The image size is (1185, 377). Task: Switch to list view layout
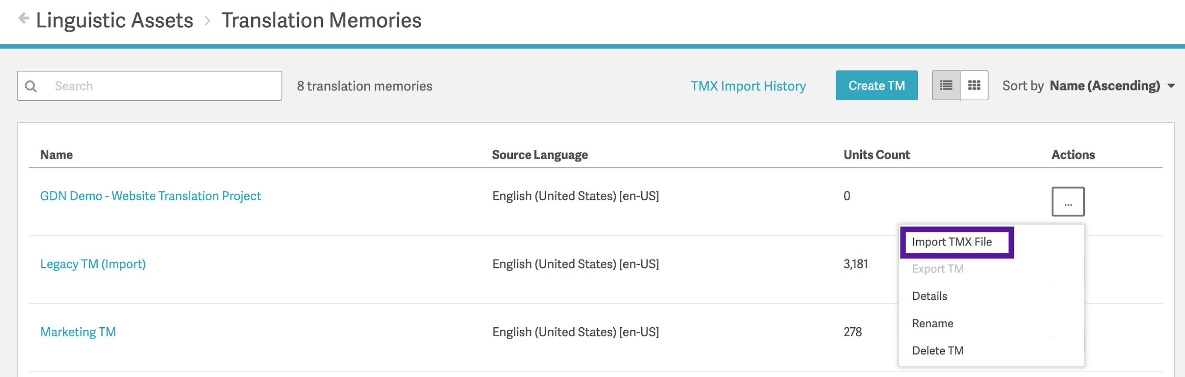coord(945,85)
